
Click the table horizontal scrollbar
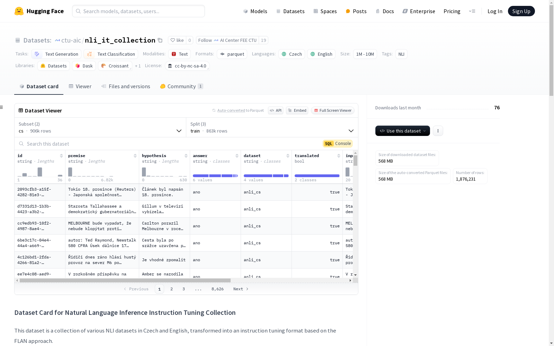tap(125, 280)
